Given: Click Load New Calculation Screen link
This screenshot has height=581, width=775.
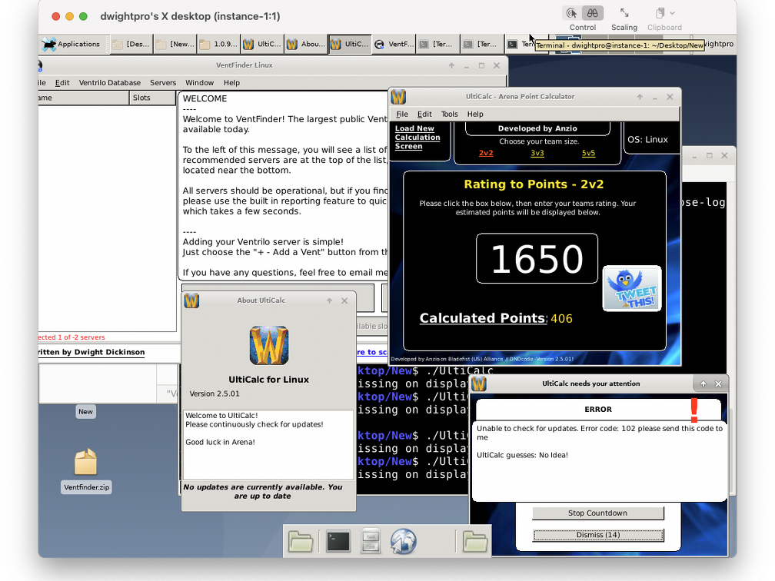Looking at the screenshot, I should point(417,138).
